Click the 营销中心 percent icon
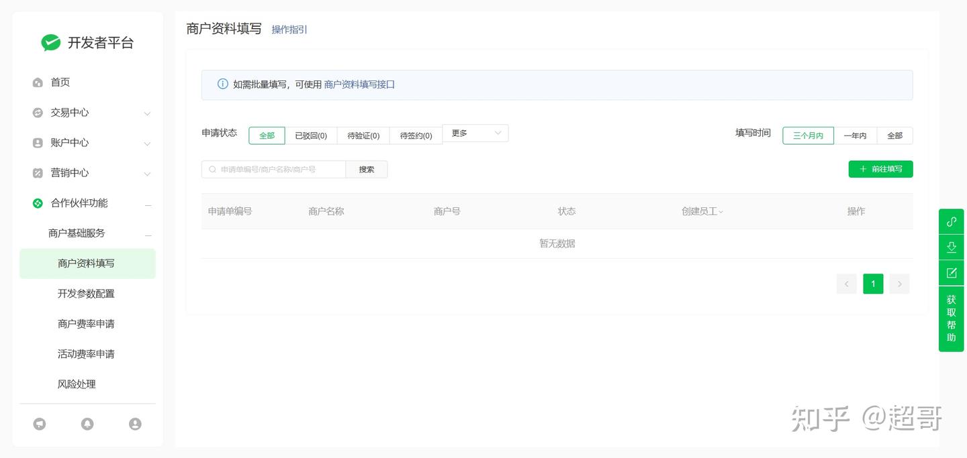 pos(38,173)
